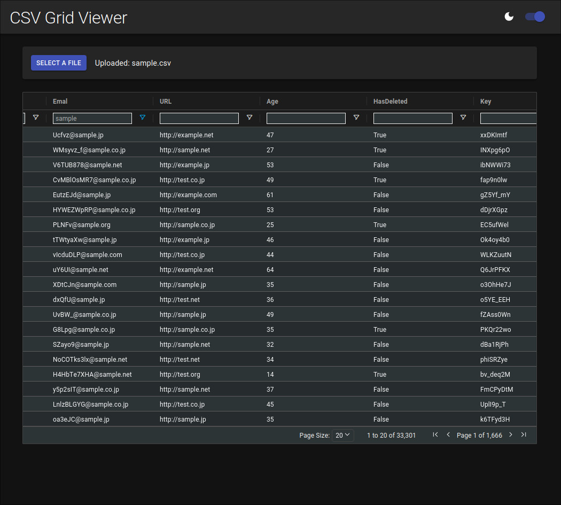The image size is (561, 505).
Task: Sort by the HasDeleted column header
Action: click(391, 102)
